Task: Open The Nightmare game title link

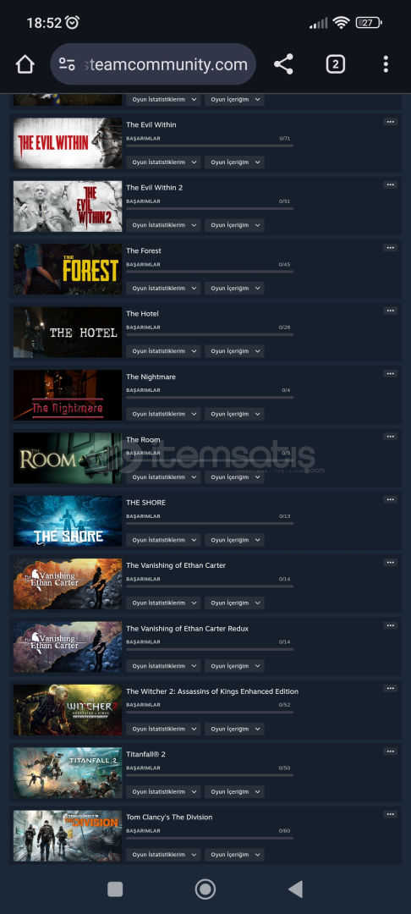Action: (x=151, y=377)
